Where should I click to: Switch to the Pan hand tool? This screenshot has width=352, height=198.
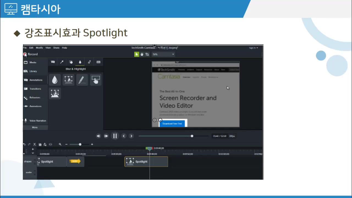(142, 54)
